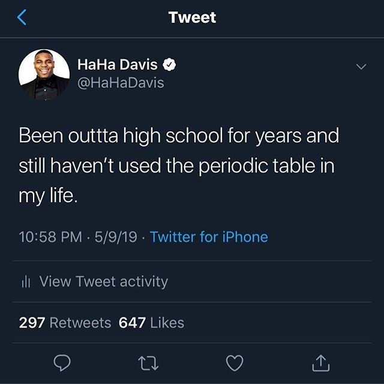Open the @HaHaDavis handle

[x=121, y=83]
